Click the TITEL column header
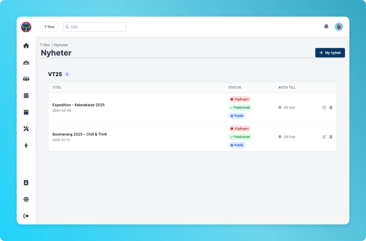366x241 pixels. coord(57,88)
